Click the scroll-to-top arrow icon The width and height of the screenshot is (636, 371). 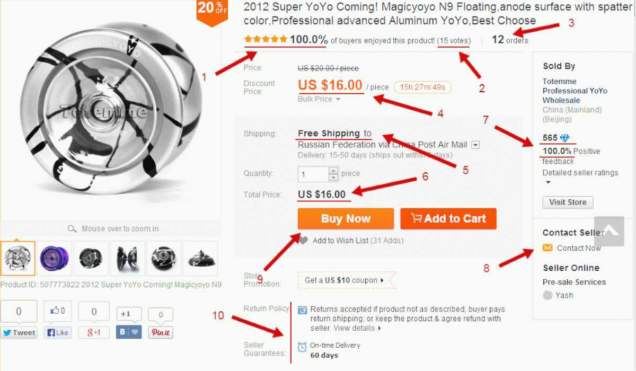point(609,231)
